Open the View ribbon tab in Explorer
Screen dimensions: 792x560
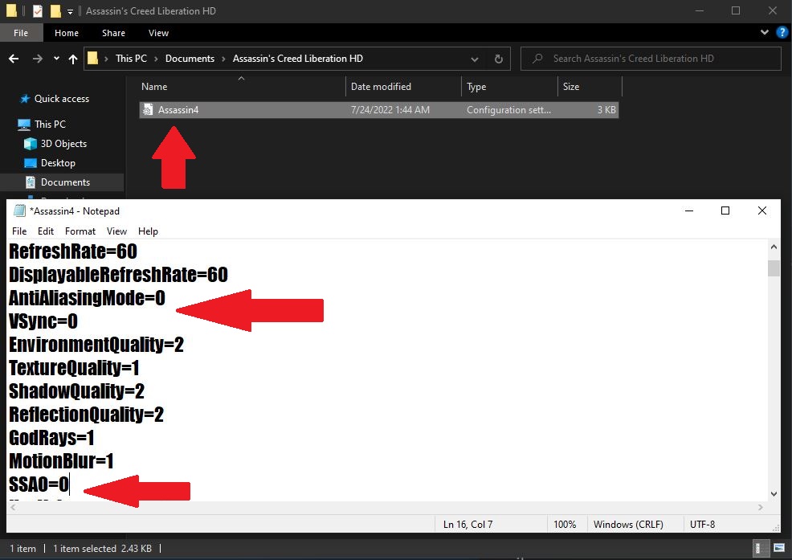click(158, 33)
